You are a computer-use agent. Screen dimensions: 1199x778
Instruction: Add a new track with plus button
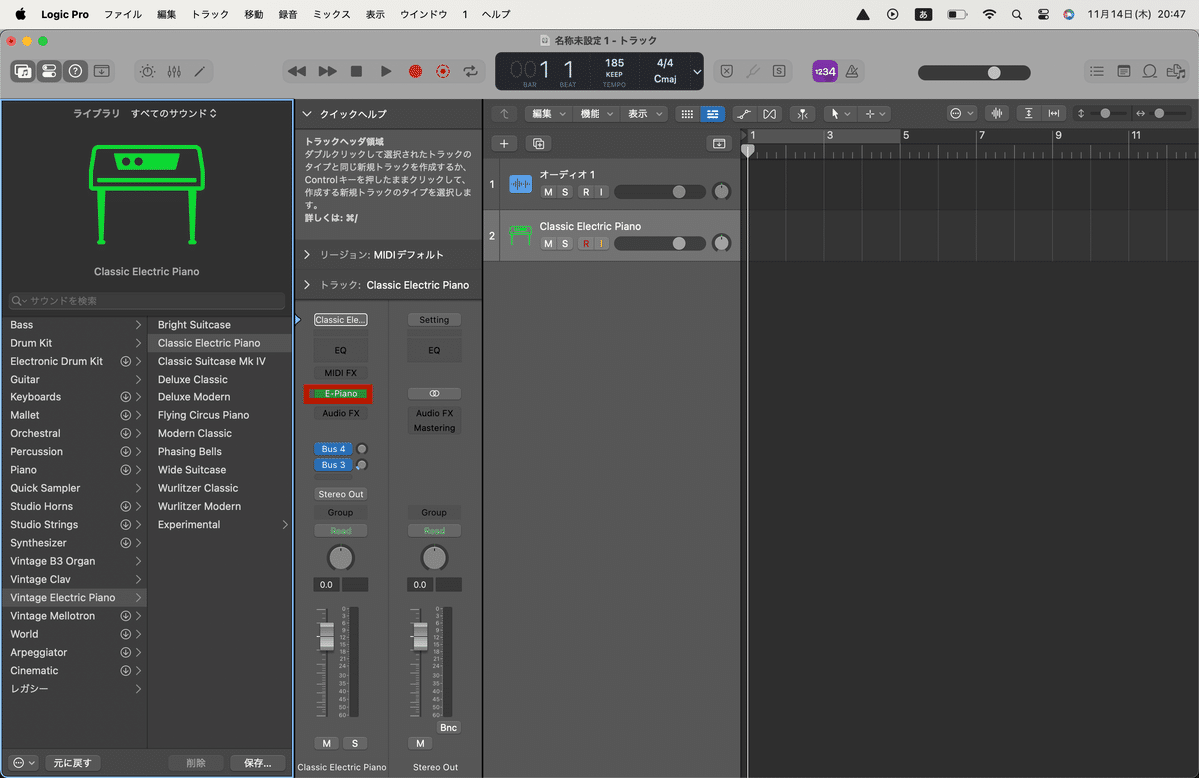504,143
